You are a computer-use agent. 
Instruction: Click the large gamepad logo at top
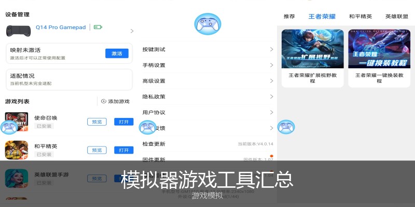coord(208,24)
